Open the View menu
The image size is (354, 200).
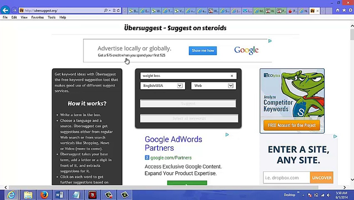tap(24, 17)
